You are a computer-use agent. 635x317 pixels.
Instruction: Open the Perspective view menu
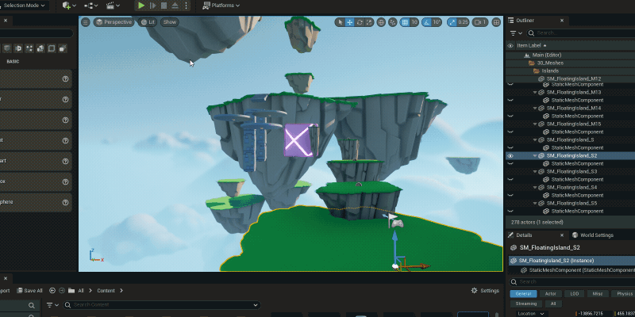pyautogui.click(x=114, y=22)
